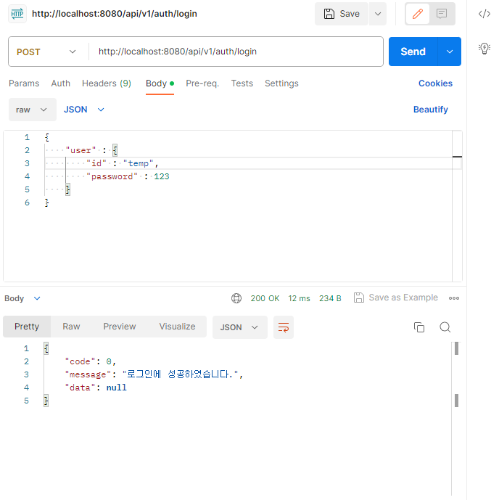Click the 12 ms response time
Image resolution: width=499 pixels, height=500 pixels.
click(299, 298)
